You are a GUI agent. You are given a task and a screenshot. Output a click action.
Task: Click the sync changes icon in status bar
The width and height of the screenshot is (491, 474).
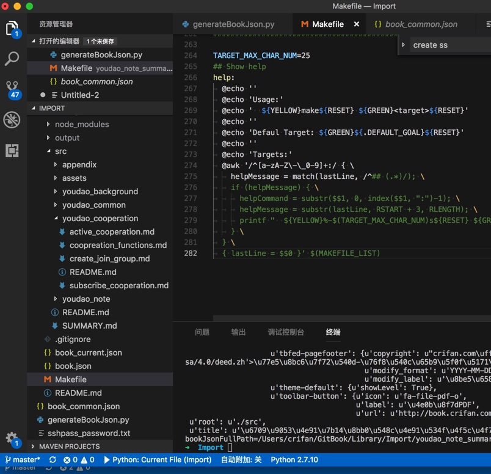click(53, 460)
